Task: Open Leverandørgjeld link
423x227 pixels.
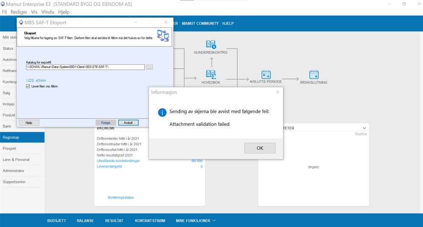Action: [x=109, y=167]
